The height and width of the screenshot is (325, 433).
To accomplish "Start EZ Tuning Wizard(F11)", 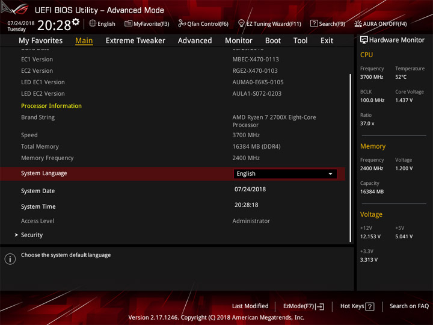I will tap(269, 23).
